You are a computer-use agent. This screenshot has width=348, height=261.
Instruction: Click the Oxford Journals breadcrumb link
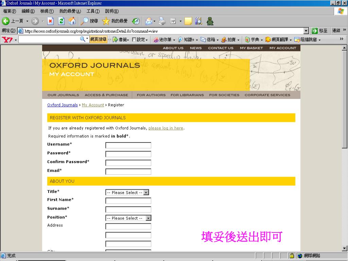[x=63, y=105]
